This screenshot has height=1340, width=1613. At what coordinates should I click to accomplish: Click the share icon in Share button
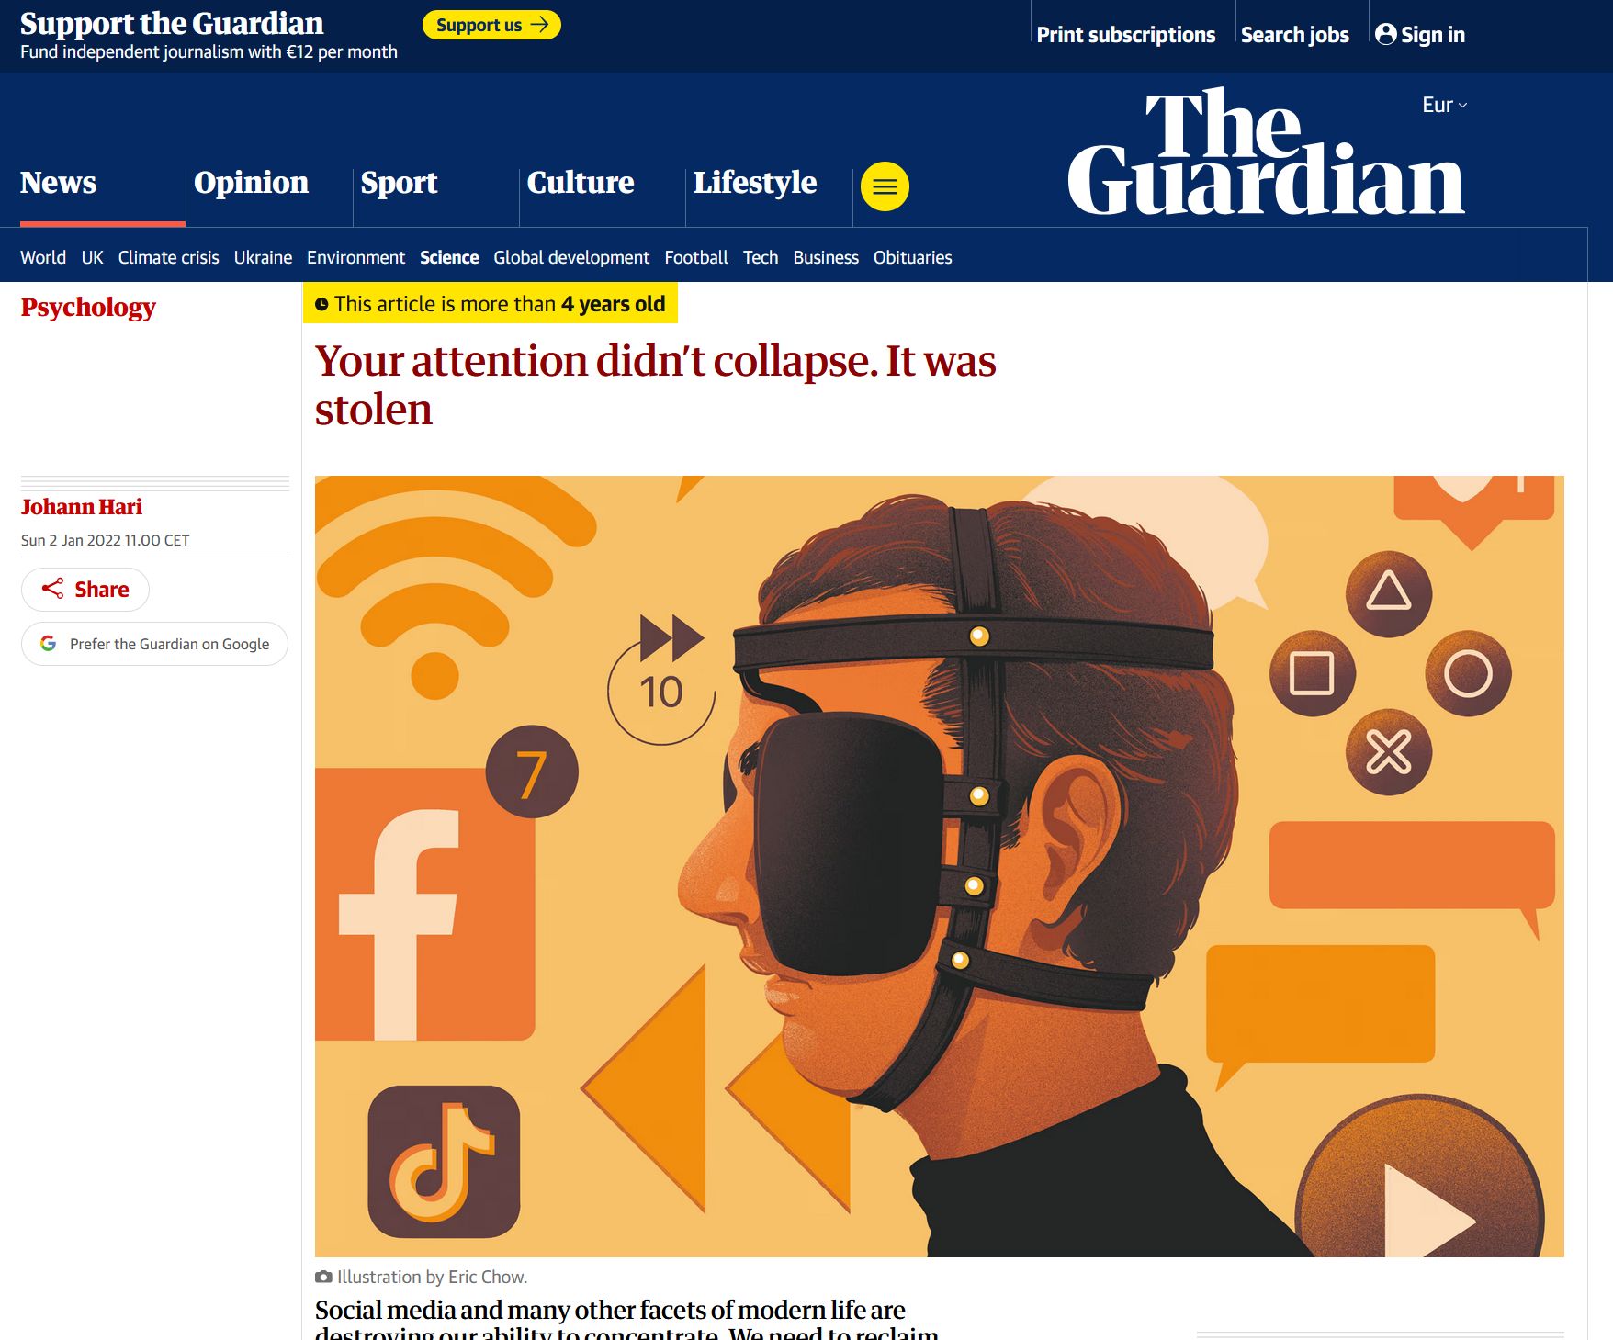point(52,589)
